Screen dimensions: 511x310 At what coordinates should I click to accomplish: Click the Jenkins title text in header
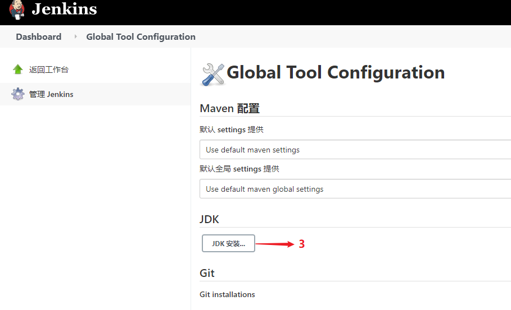coord(64,9)
